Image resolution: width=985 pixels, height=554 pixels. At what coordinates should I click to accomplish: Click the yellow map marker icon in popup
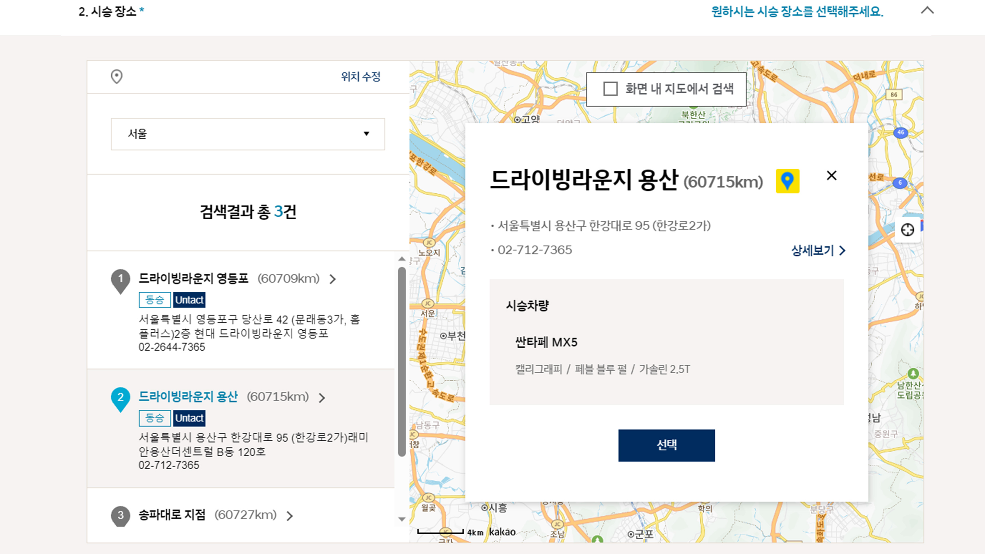[x=787, y=181]
